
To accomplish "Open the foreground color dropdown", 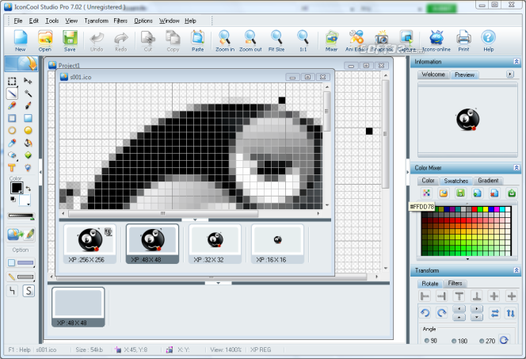I will pos(21,193).
